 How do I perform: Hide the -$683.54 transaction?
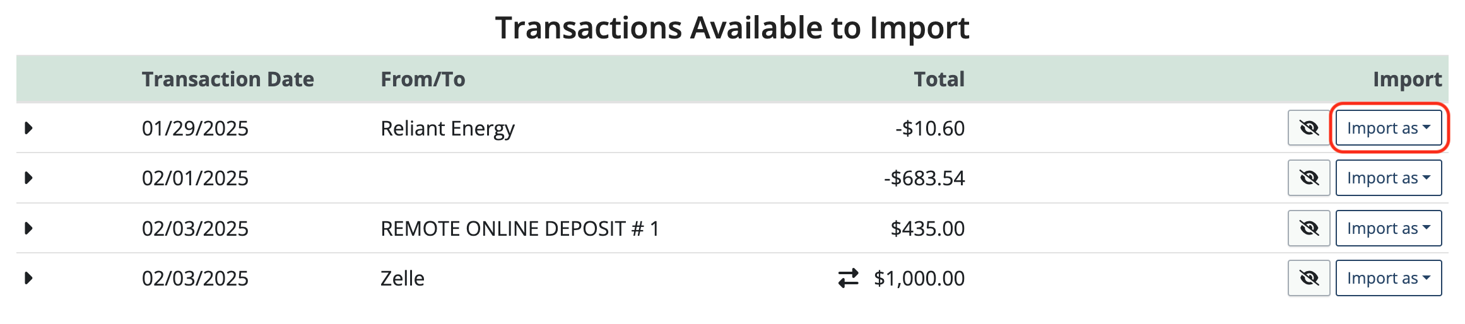click(x=1309, y=178)
